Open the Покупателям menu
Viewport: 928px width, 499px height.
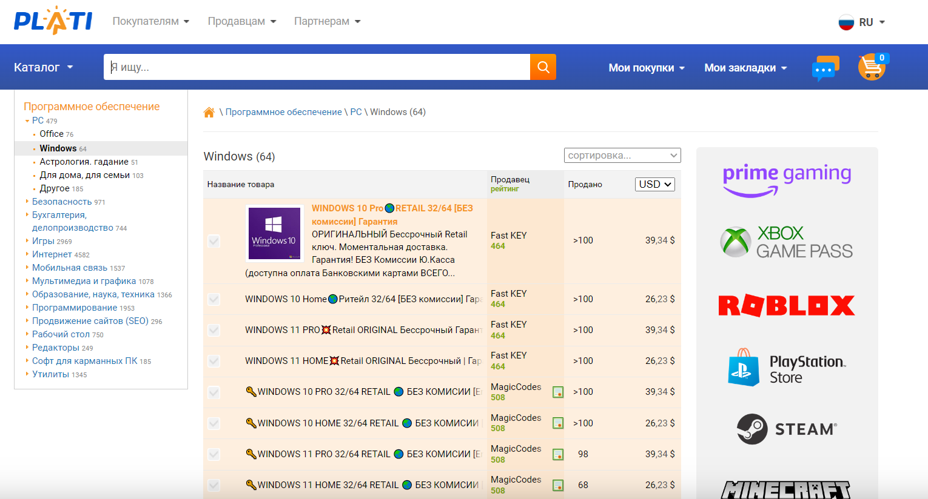151,21
